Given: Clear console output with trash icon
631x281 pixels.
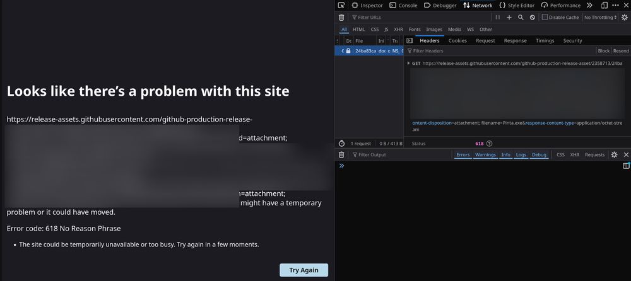Looking at the screenshot, I should 341,155.
